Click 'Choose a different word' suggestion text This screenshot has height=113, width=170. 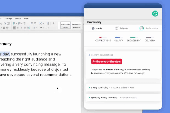point(123,87)
